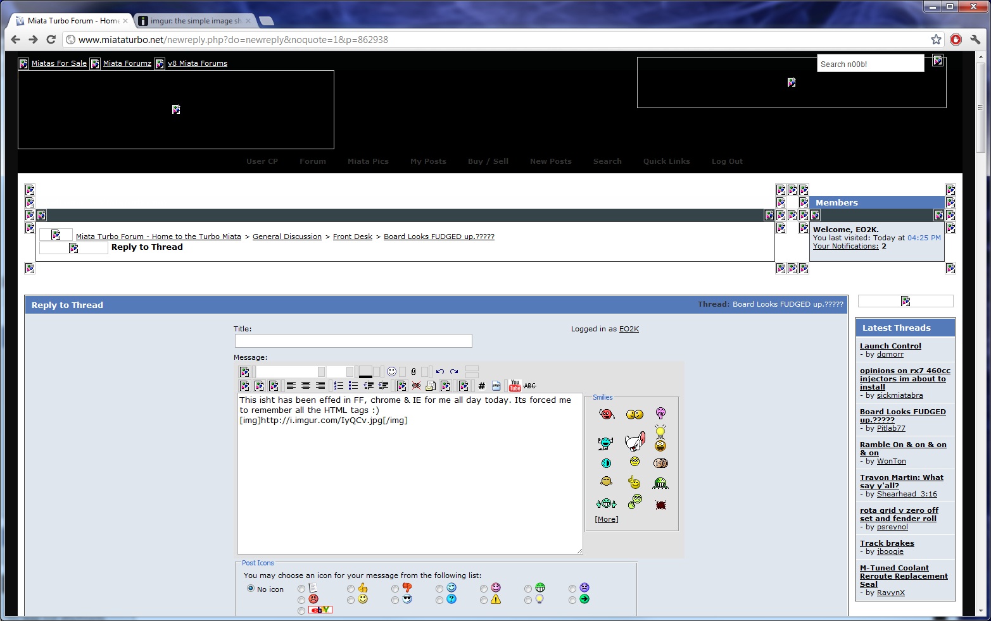Image resolution: width=991 pixels, height=621 pixels.
Task: Show more smilies via the More link
Action: point(605,519)
